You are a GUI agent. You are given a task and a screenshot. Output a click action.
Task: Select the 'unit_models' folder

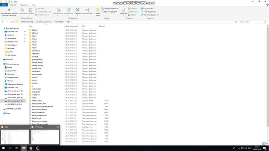(x=36, y=89)
